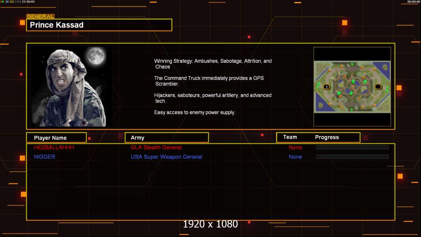
Task: Click the GENERAL label above the name
Action: (41, 16)
